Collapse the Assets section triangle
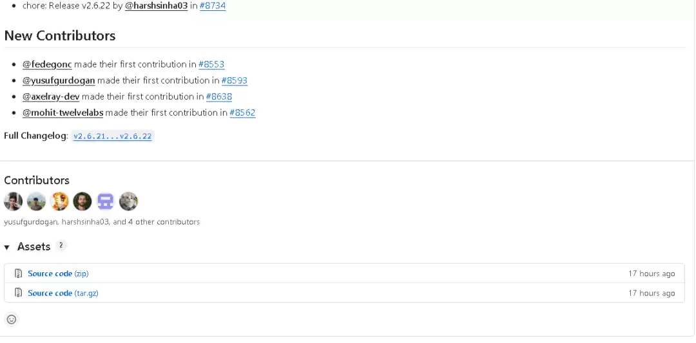696x343 pixels. click(x=6, y=247)
